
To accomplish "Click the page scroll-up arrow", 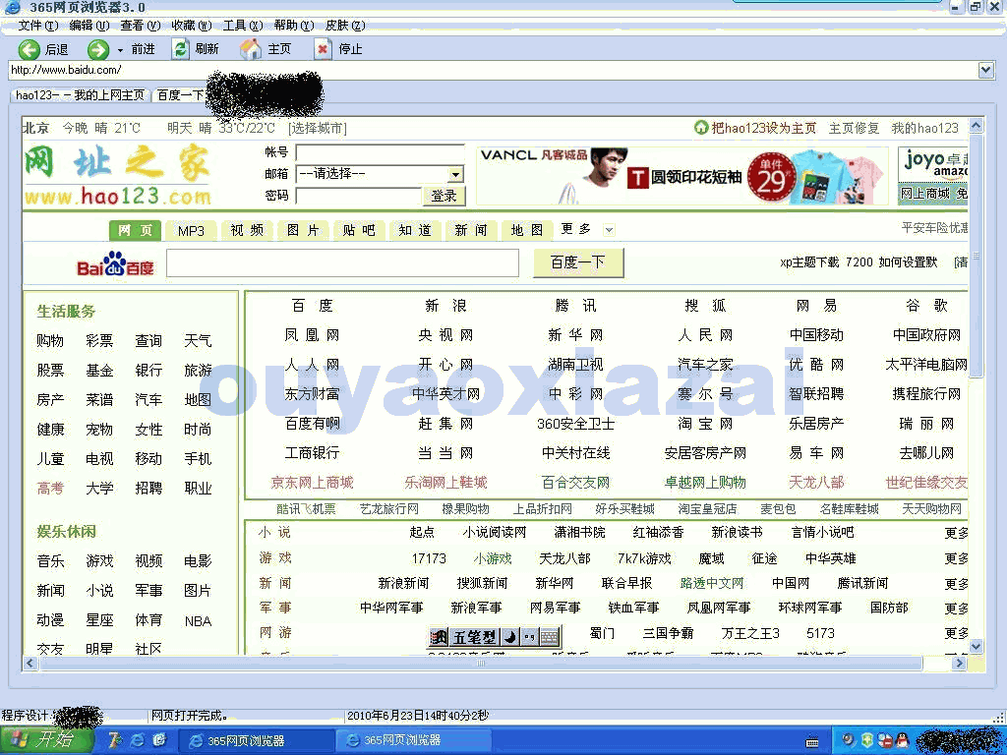I will pos(976,125).
